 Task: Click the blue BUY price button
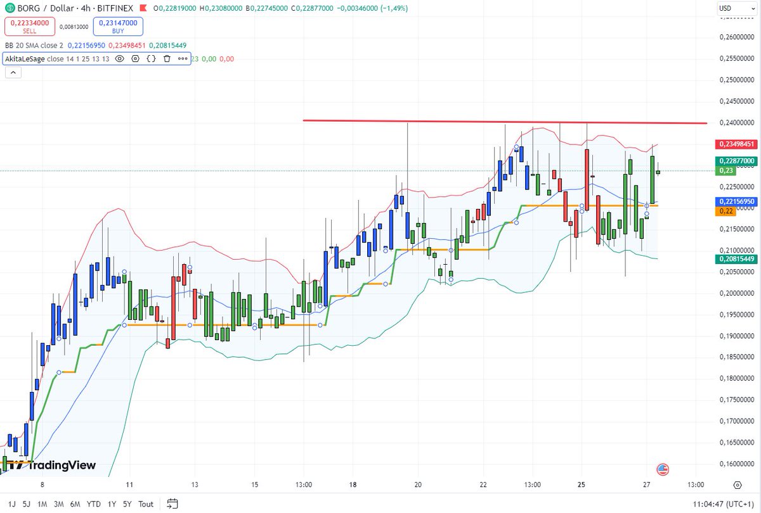coord(118,26)
